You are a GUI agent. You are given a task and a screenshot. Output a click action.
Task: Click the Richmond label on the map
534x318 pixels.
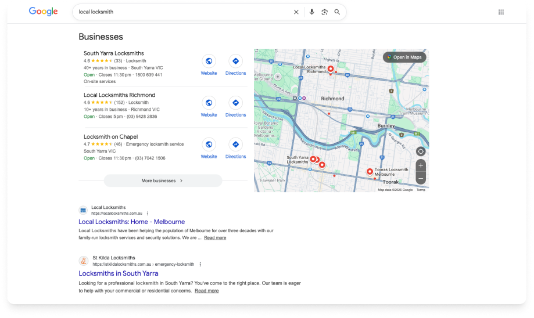point(332,99)
